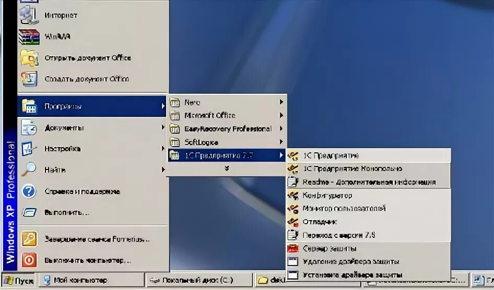Open the Программы submenu
494x290 pixels.
tap(92, 106)
